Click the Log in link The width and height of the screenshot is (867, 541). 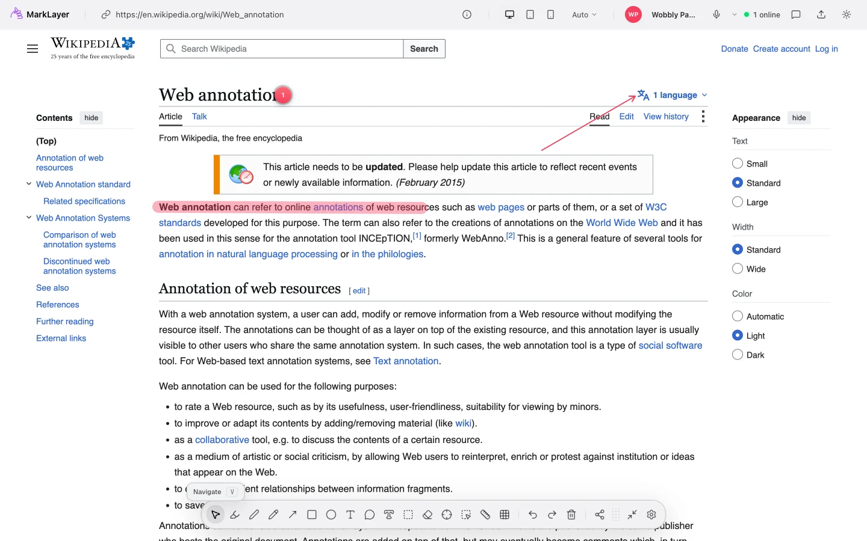point(827,49)
